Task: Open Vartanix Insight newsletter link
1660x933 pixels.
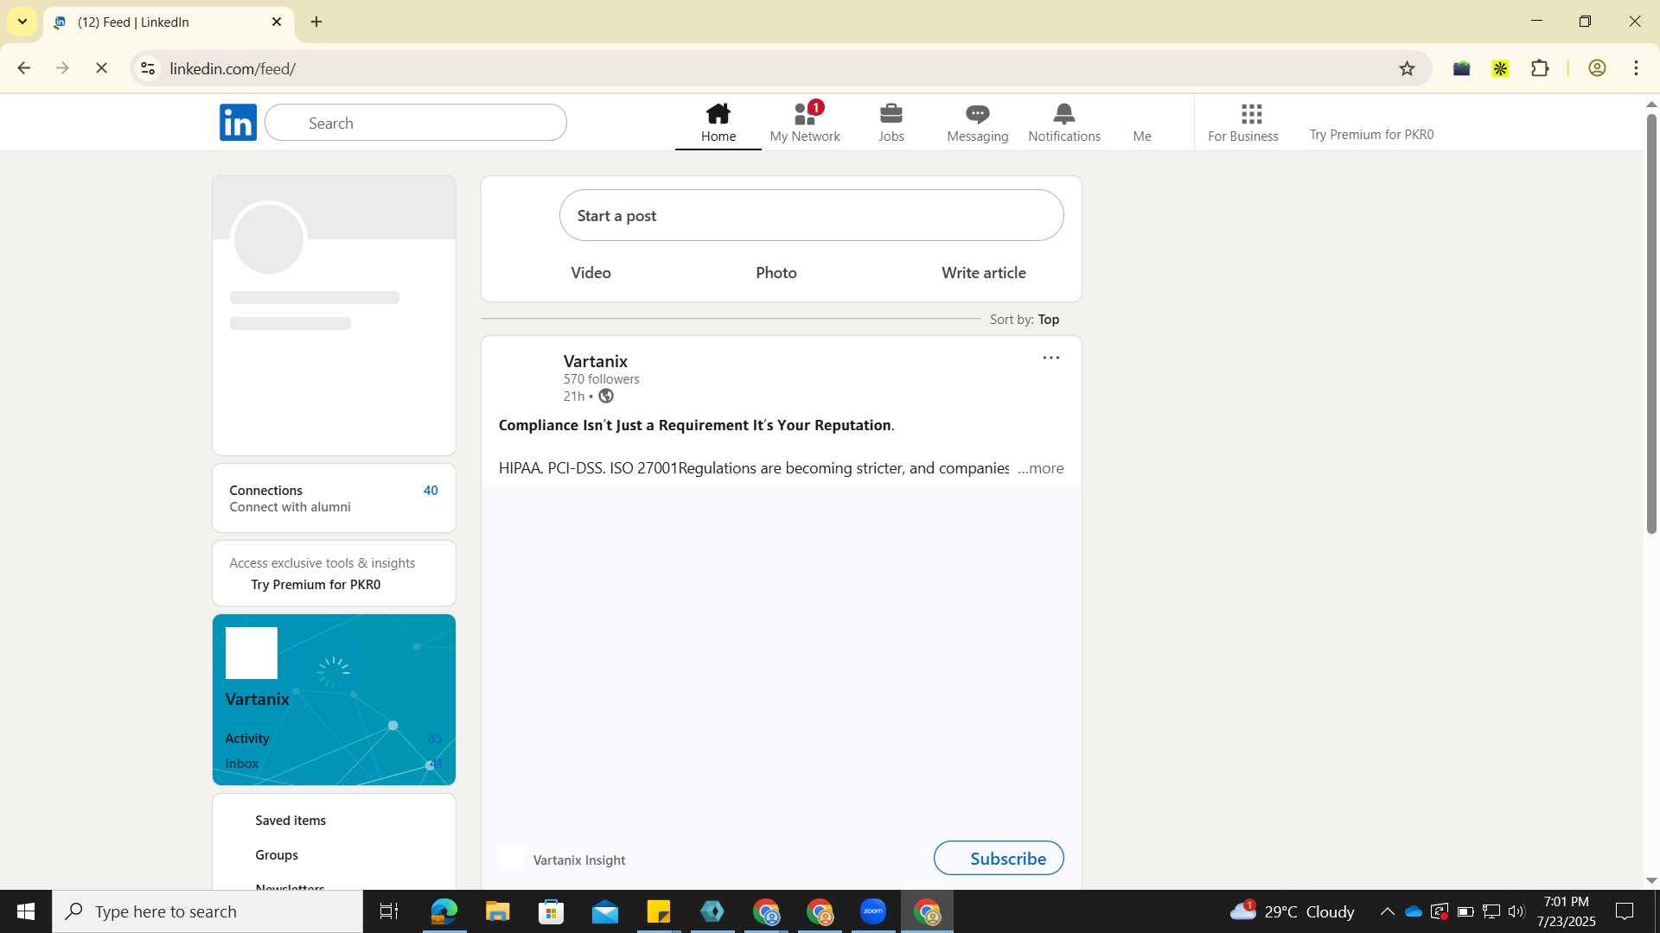Action: tap(578, 860)
